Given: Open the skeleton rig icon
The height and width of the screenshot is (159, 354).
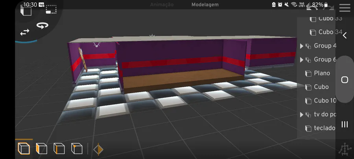Looking at the screenshot, I should point(345,149).
